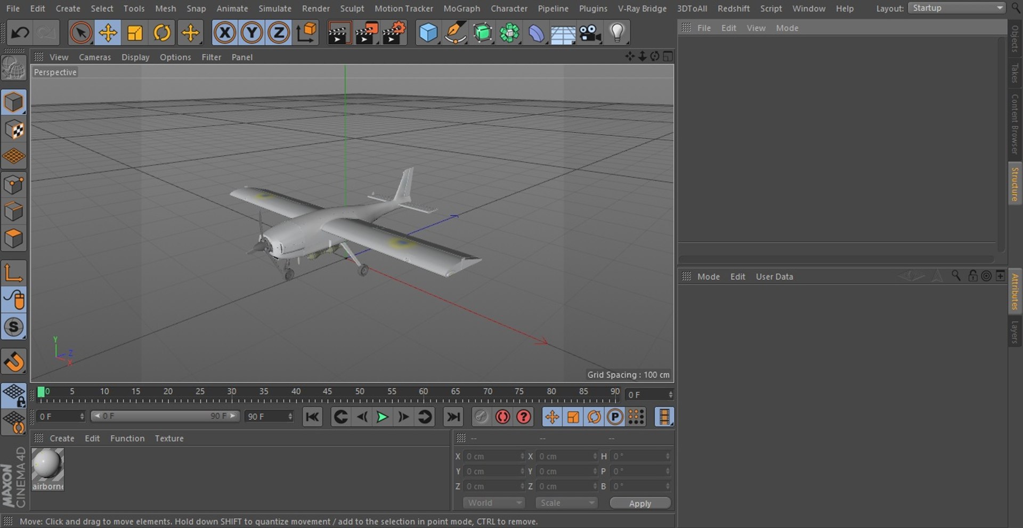Click the preview range slider bar

point(165,416)
